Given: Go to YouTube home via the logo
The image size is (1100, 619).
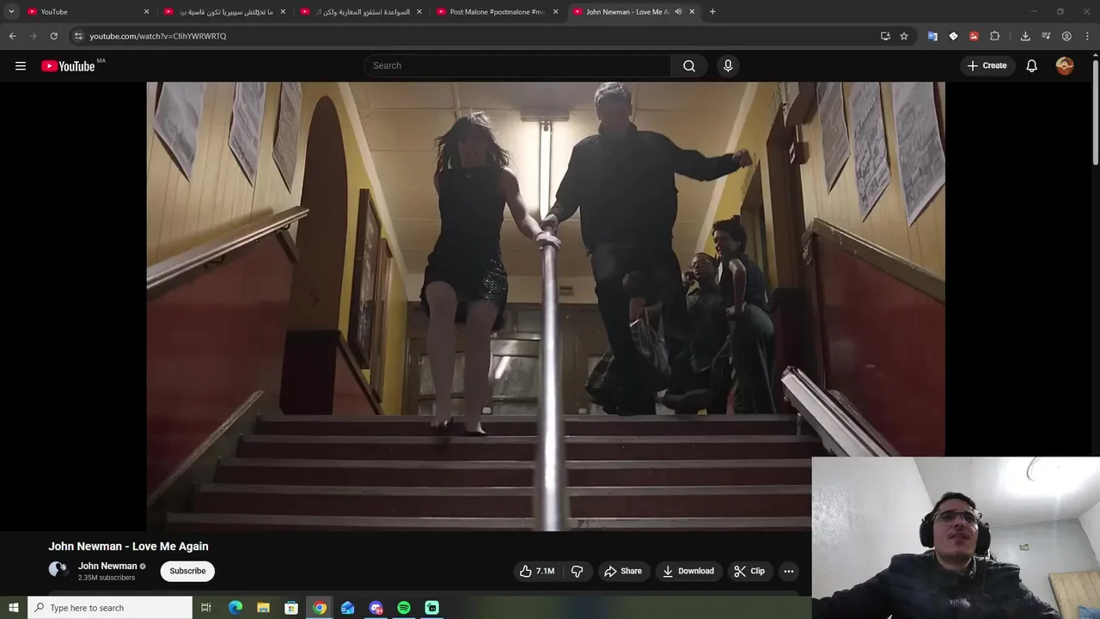Looking at the screenshot, I should tap(68, 66).
